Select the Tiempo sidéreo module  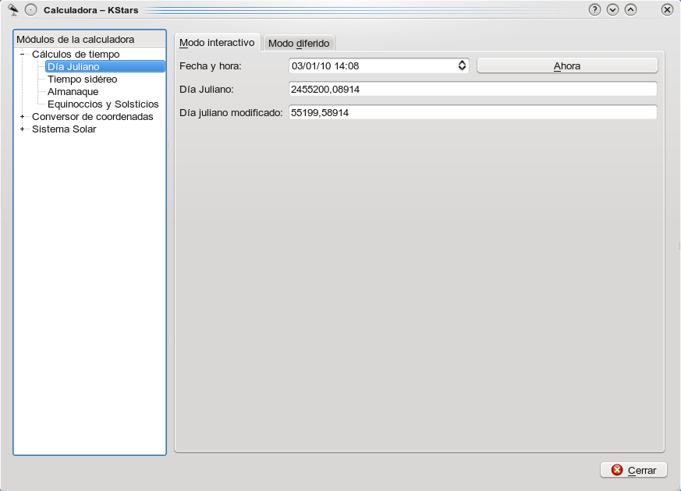tap(82, 79)
